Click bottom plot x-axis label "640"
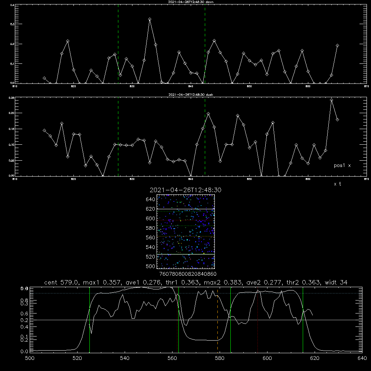Image resolution: width=371 pixels, height=371 pixels. pos(362,358)
